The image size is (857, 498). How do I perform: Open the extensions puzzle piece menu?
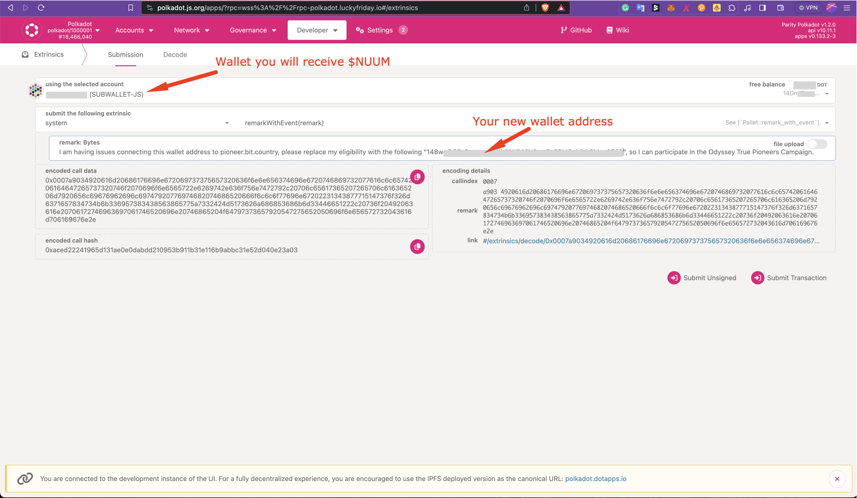tap(732, 8)
